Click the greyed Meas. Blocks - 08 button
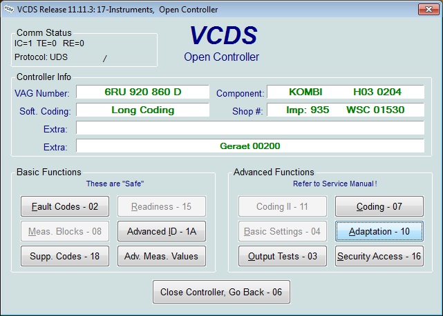Screen dimensions: 443x316 (64, 231)
